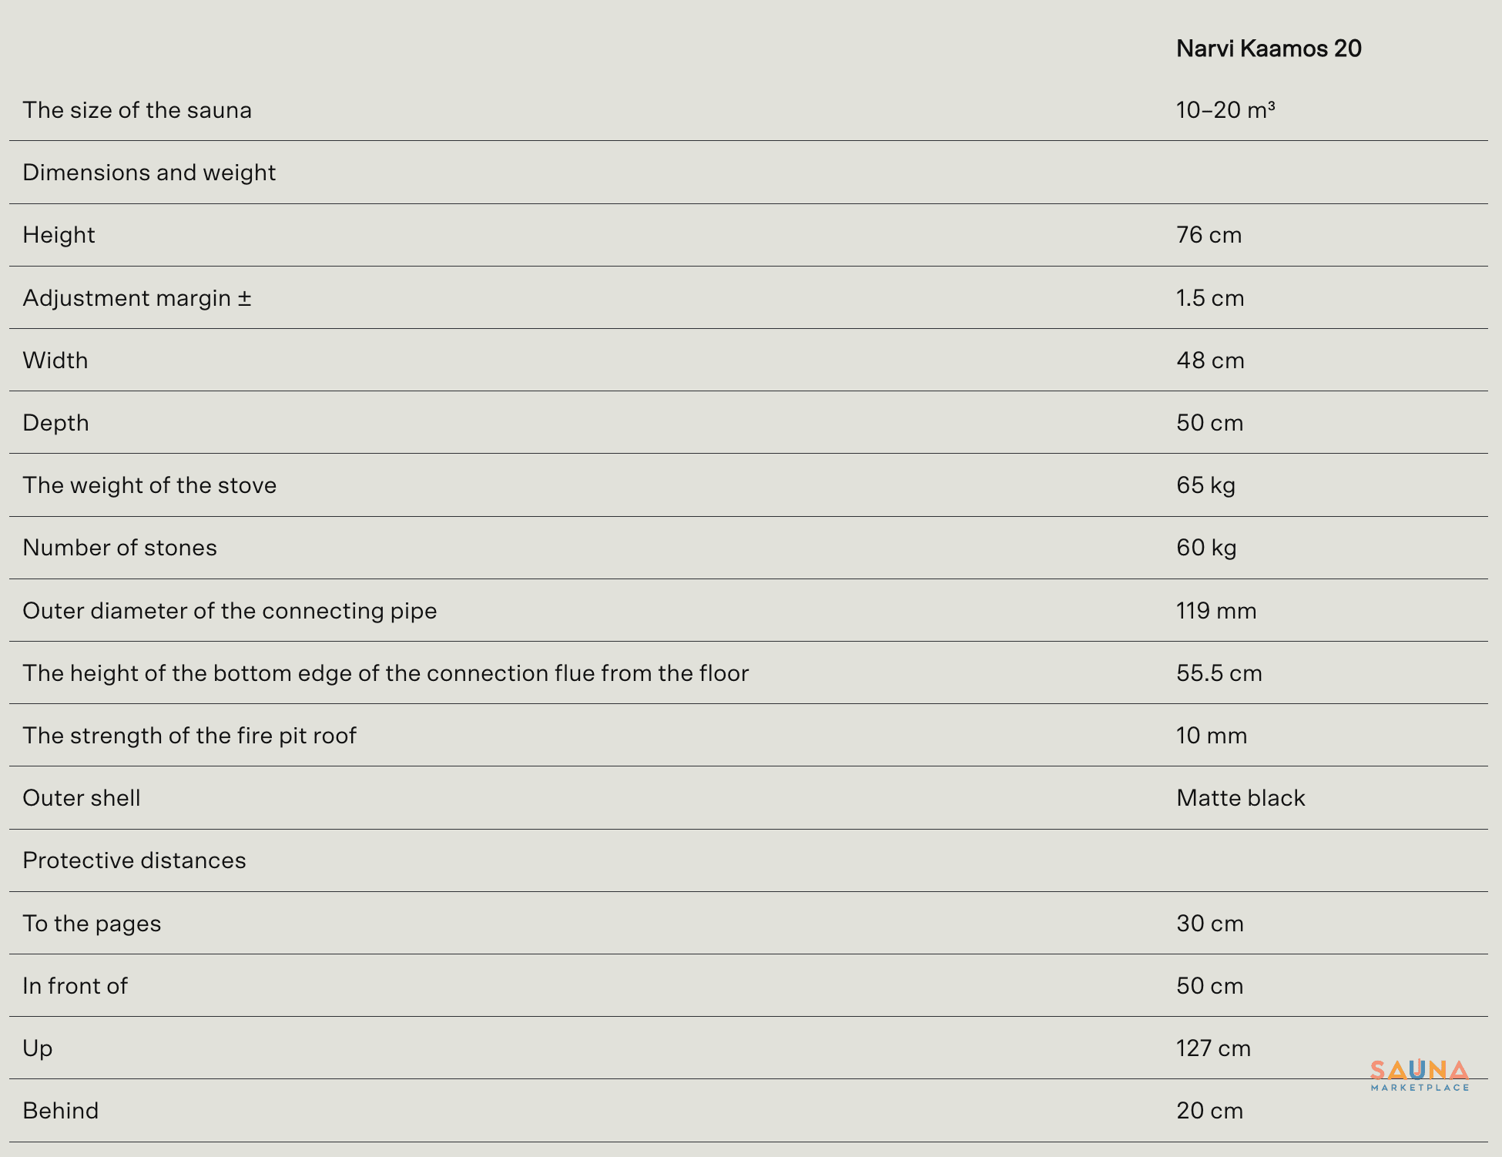Select the Narvi Kaamos 20 column header
Image resolution: width=1502 pixels, height=1157 pixels.
click(1269, 49)
